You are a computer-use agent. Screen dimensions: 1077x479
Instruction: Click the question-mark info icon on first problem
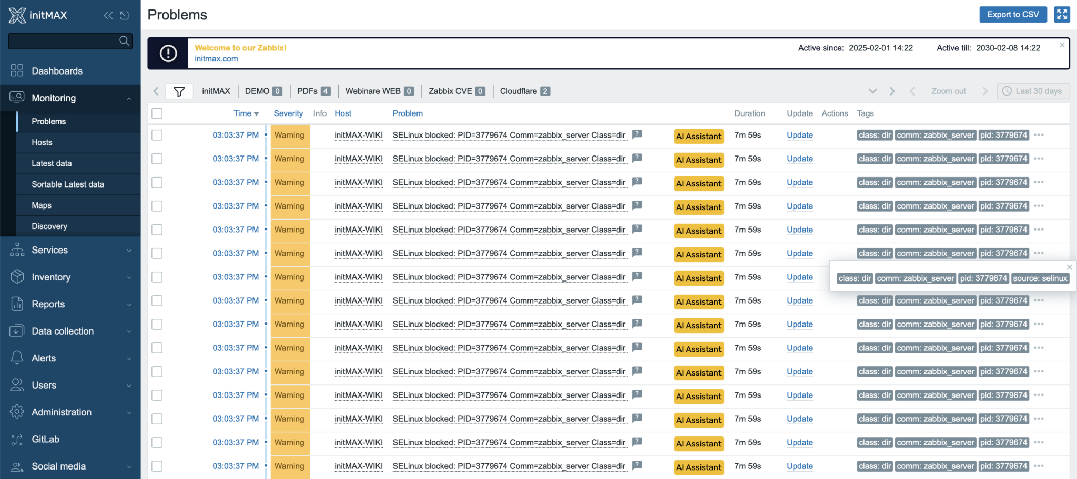click(637, 134)
